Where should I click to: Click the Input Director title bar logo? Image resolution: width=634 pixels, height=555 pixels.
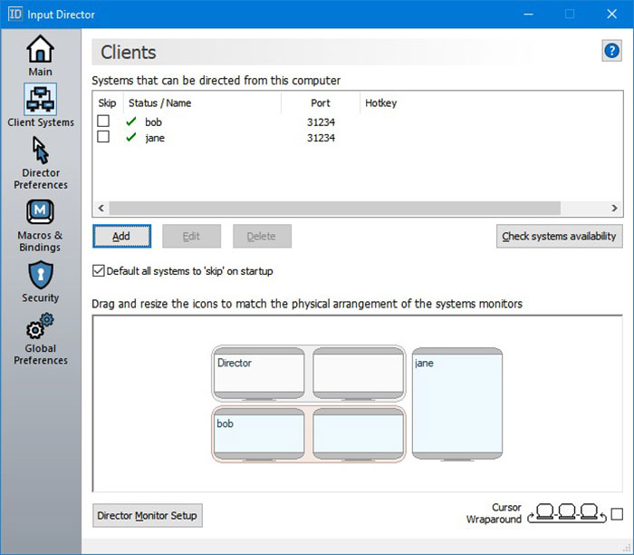14,14
